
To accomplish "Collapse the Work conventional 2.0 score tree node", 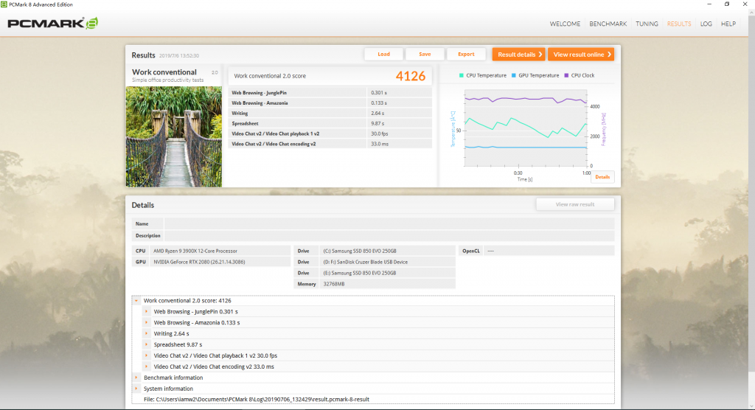I will [x=136, y=301].
